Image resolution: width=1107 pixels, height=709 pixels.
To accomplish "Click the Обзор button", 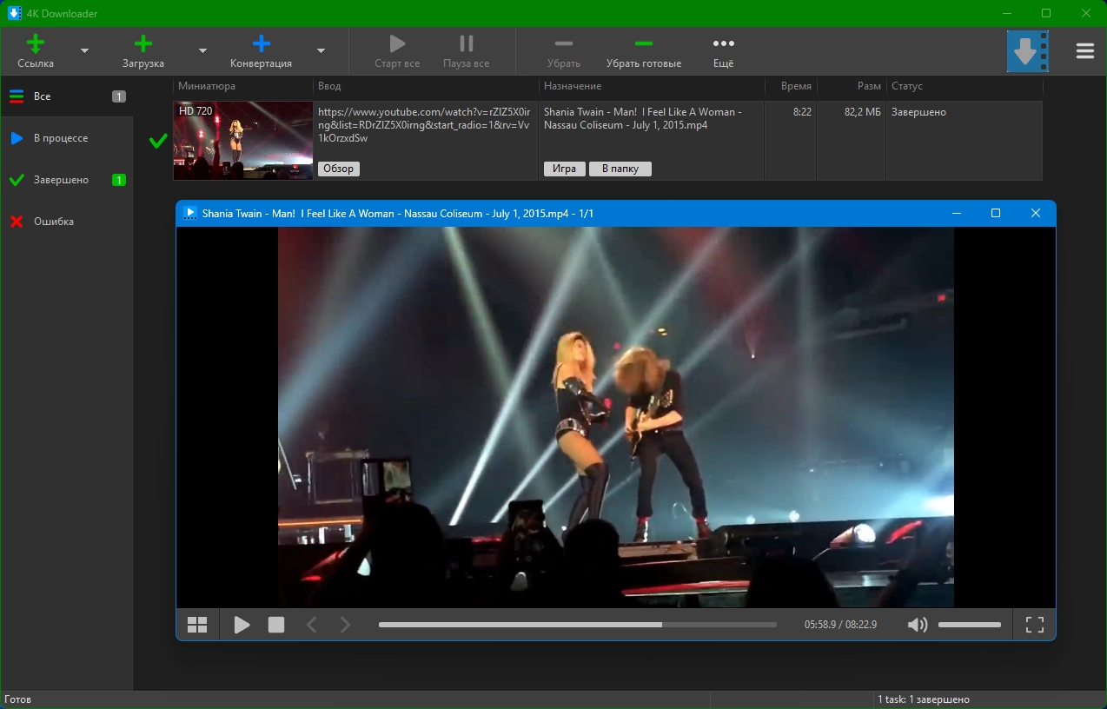I will 338,169.
